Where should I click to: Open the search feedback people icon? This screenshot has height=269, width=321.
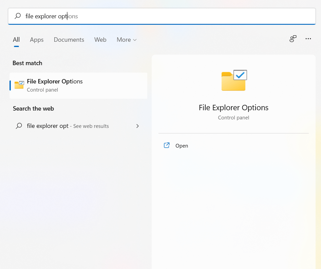tap(293, 38)
